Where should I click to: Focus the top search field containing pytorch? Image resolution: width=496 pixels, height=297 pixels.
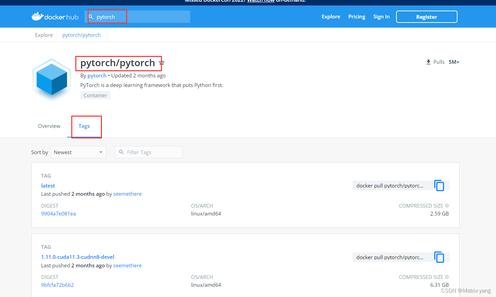tap(137, 17)
